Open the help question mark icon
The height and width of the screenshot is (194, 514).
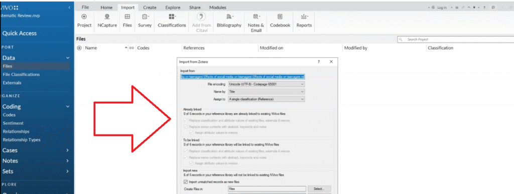pos(484,7)
